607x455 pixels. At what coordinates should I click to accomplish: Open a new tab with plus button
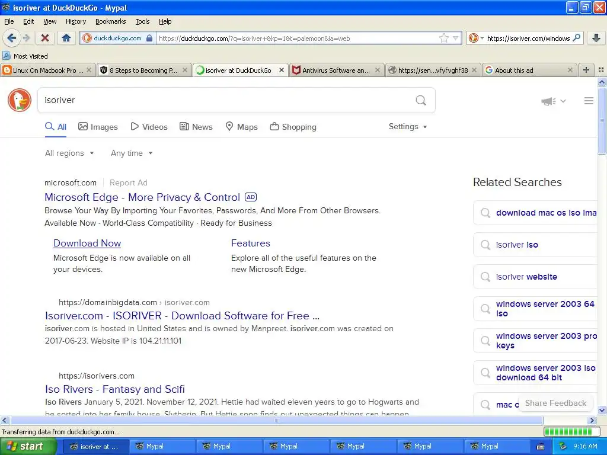586,70
